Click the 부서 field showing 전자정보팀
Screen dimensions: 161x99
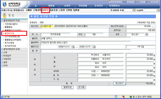56,35
